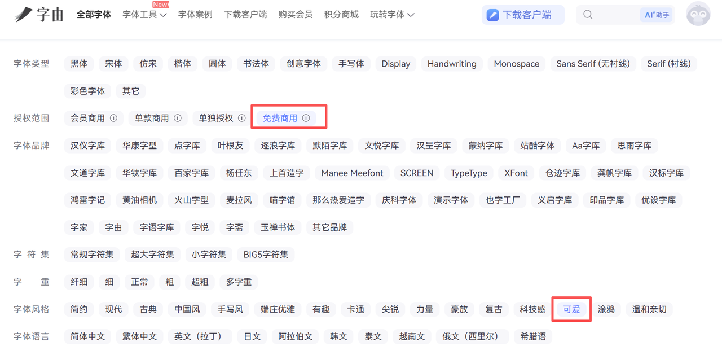Click the search magnifier icon
722x355 pixels.
pos(588,15)
